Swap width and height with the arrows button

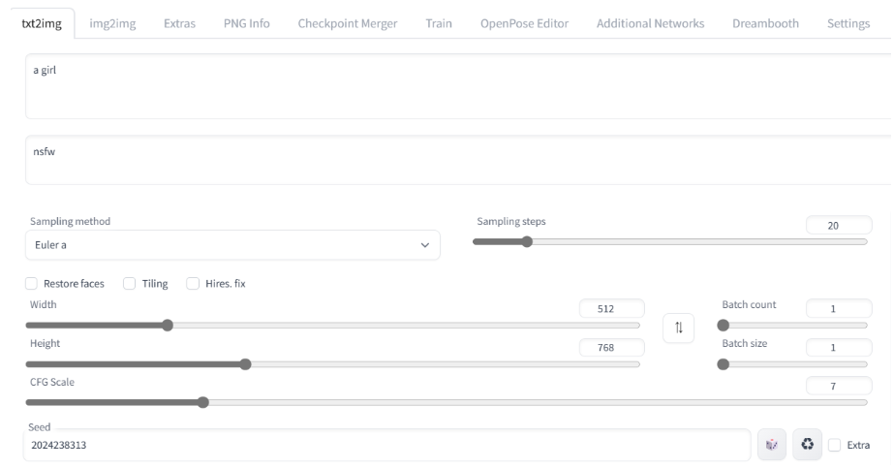678,328
